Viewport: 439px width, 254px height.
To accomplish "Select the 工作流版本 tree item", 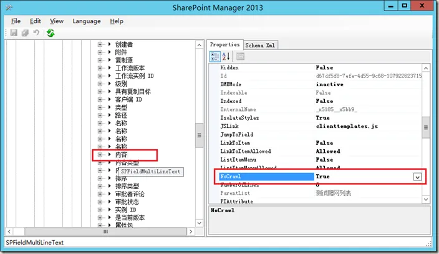I will 130,68.
